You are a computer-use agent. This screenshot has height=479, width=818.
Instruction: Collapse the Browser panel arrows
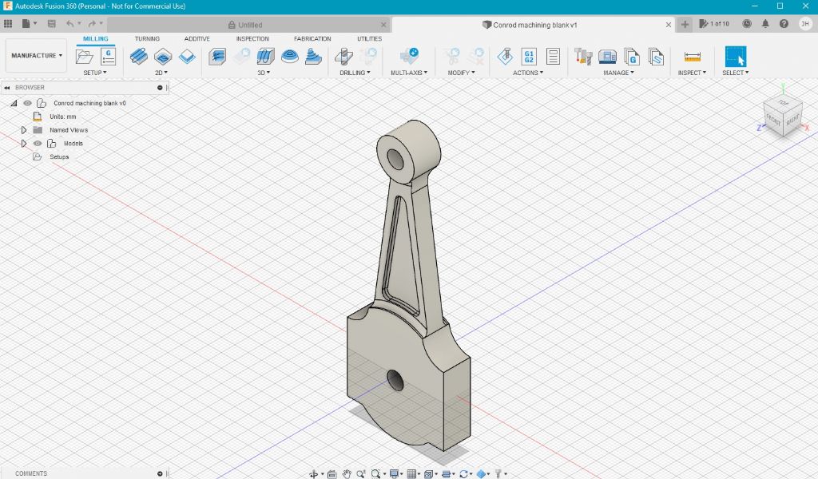(x=6, y=88)
